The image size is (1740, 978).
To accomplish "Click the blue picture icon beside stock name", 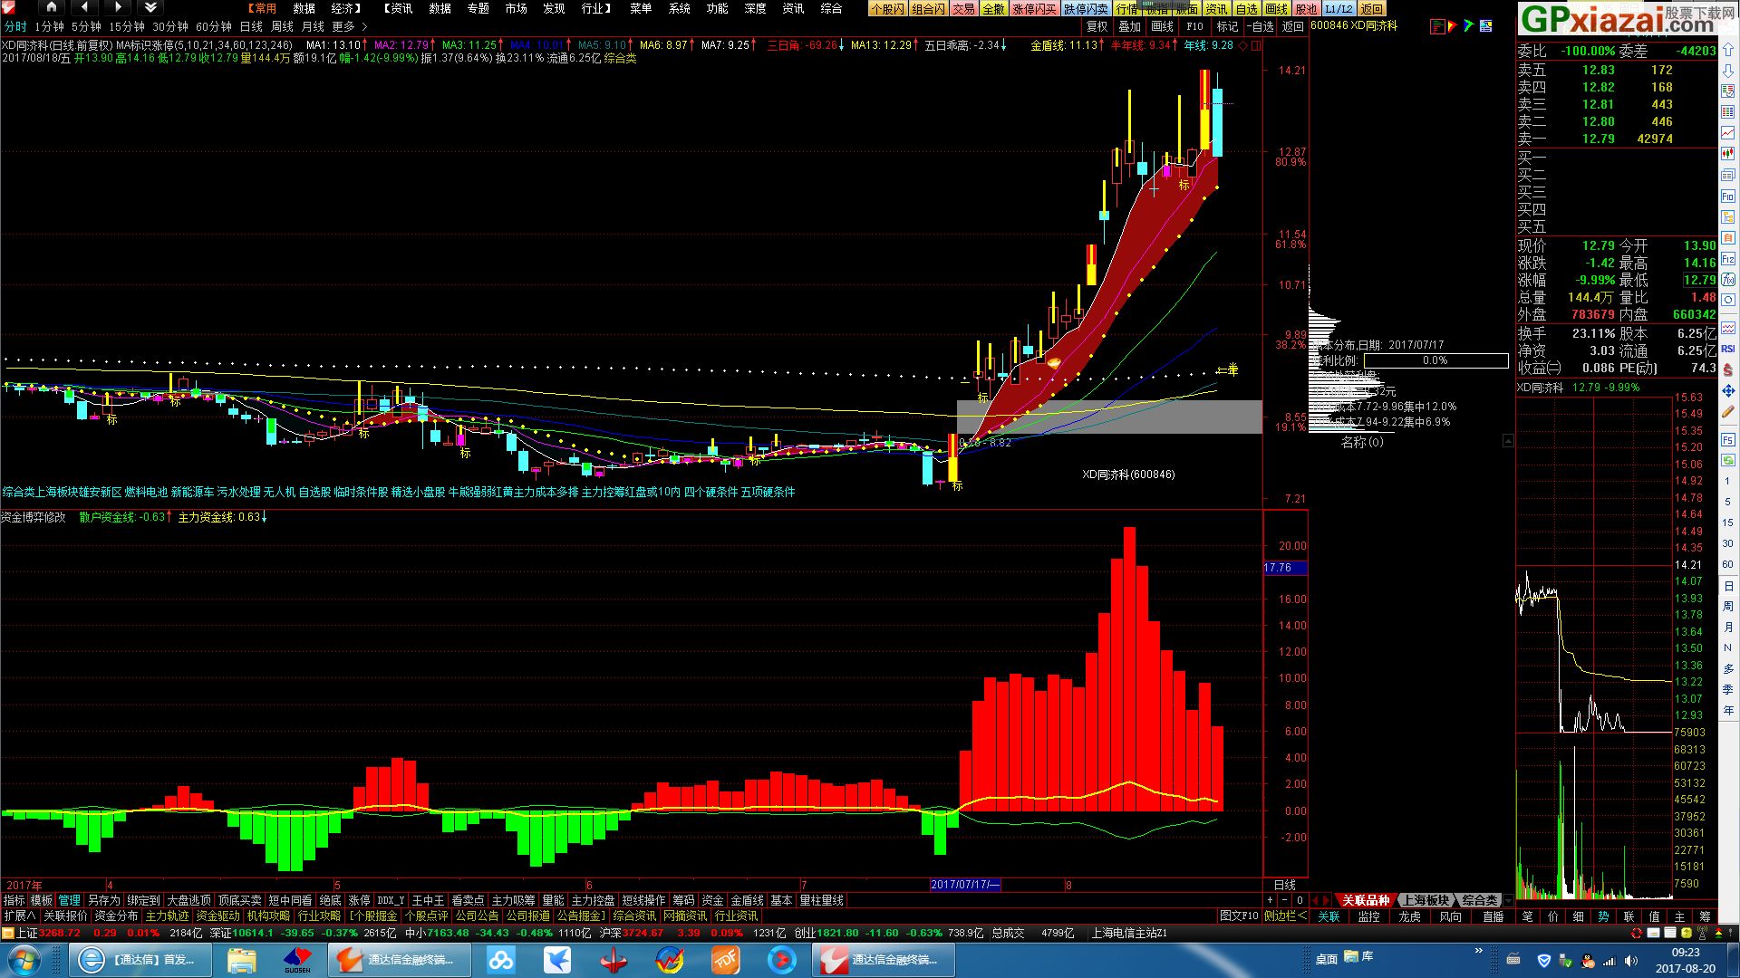I will click(1485, 26).
